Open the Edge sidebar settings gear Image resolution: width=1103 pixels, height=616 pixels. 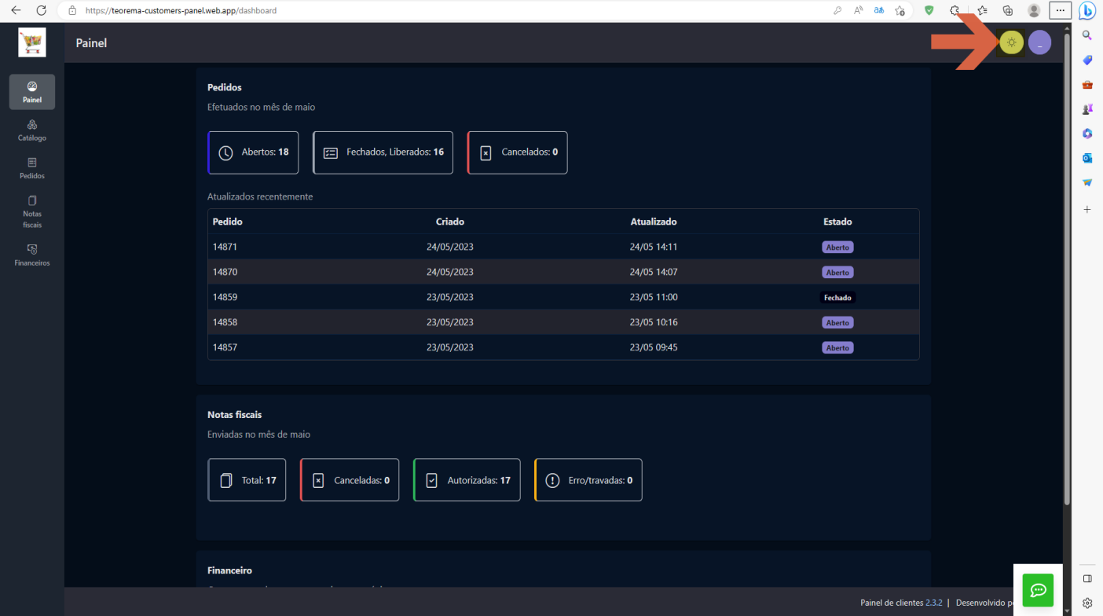1087,603
